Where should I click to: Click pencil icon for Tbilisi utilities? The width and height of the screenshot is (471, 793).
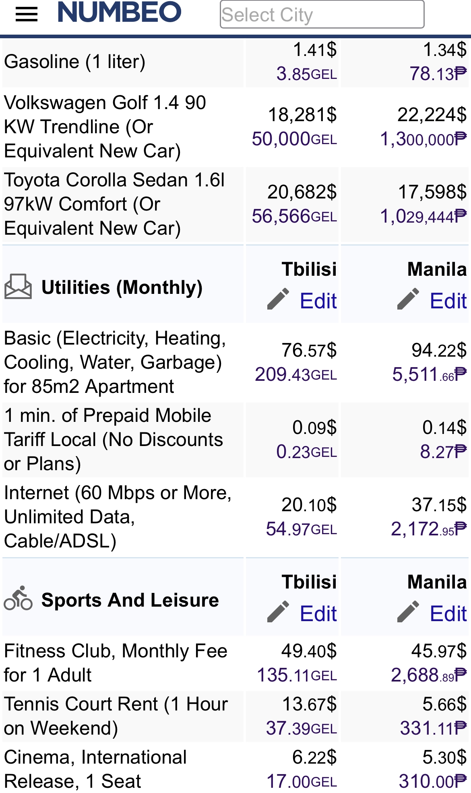click(x=278, y=299)
